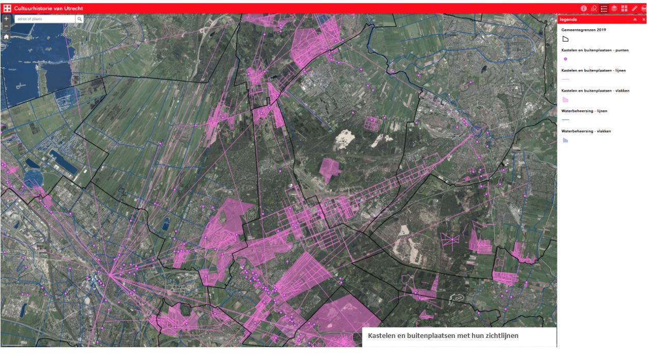
Task: Click the legend list icon in header
Action: click(604, 8)
